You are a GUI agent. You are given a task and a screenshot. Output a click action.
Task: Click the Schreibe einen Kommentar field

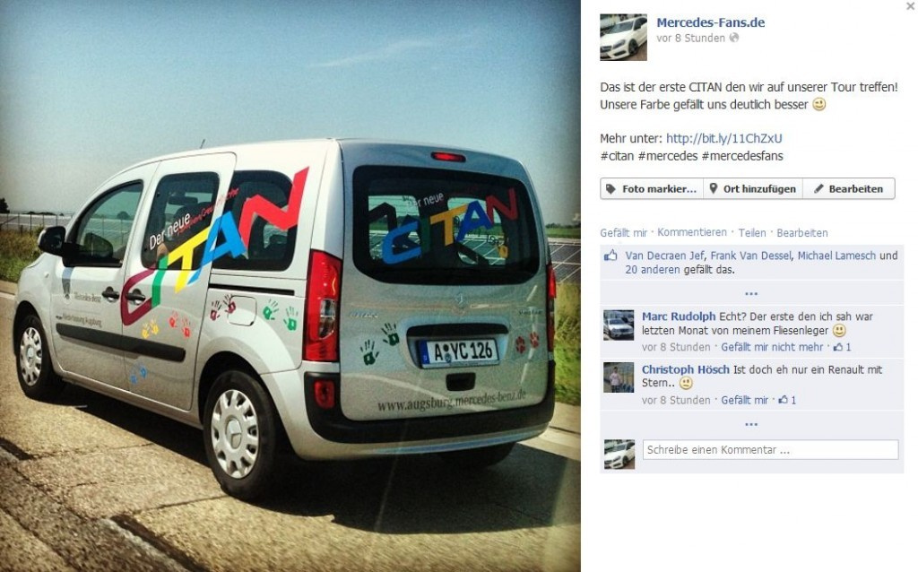click(x=770, y=450)
